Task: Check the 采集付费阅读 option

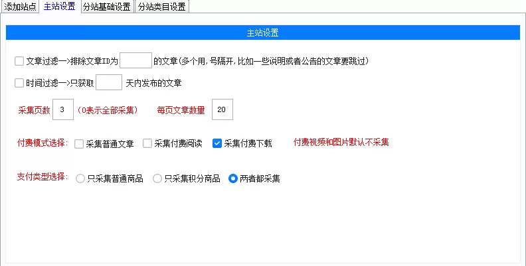Action: 147,144
